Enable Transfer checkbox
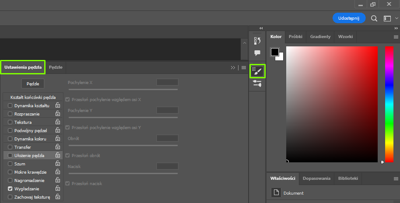 [10, 147]
